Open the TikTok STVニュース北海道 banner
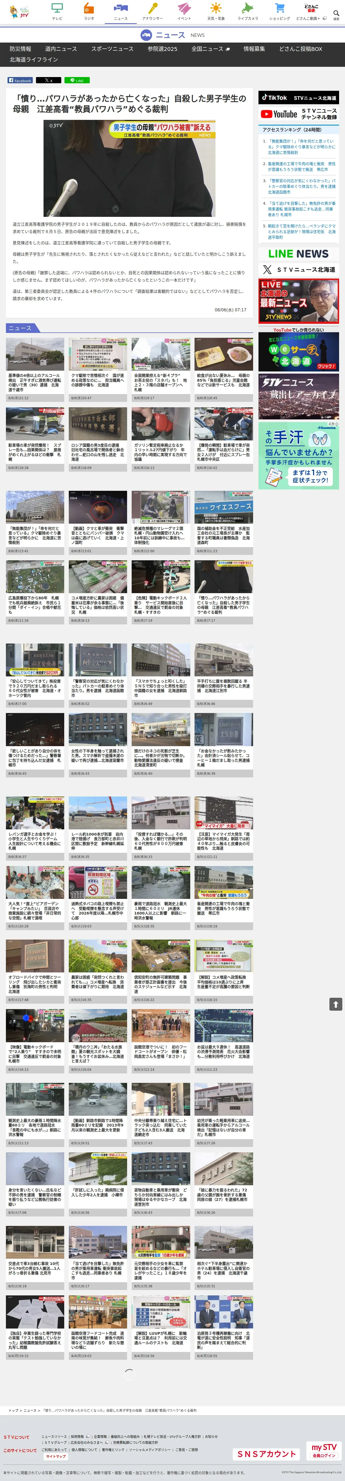 [299, 98]
